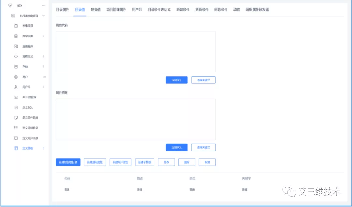Click the 新建用户属性 button

(x=120, y=162)
